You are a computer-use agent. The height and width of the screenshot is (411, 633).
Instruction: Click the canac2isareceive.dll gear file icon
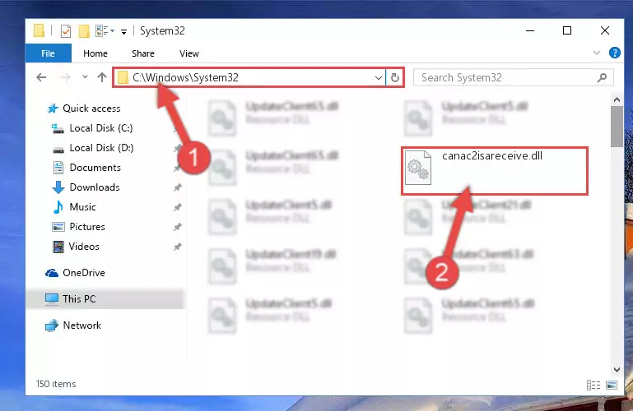(418, 168)
